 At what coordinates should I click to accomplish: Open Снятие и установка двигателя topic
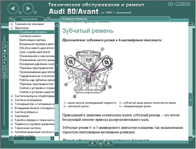(37, 92)
